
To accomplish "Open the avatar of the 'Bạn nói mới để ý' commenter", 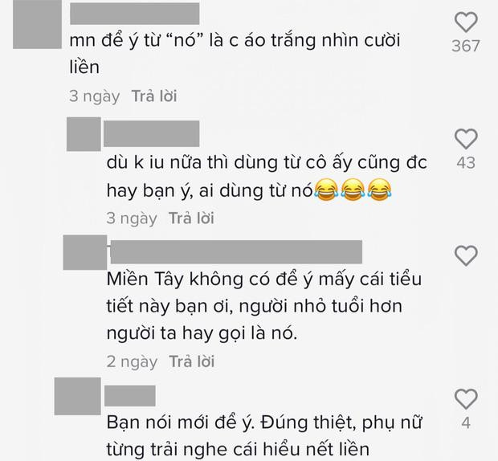I will click(77, 396).
